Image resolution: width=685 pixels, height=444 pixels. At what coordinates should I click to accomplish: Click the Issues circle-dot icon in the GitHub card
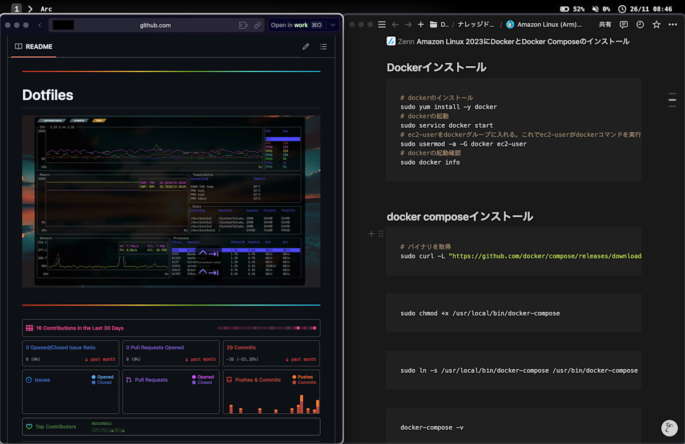click(x=29, y=380)
